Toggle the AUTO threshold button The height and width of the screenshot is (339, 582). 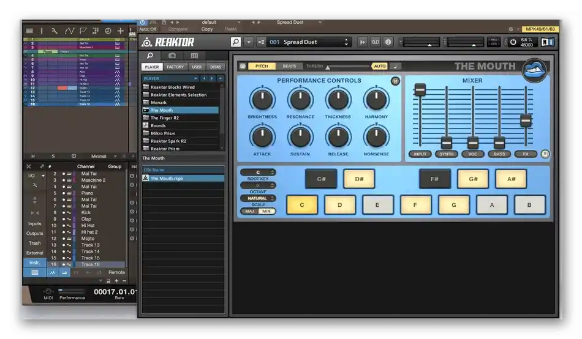pyautogui.click(x=379, y=66)
